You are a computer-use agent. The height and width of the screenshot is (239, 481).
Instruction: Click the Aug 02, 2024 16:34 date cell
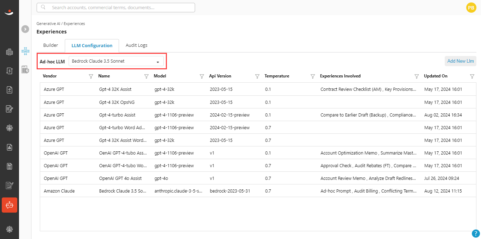(443, 115)
